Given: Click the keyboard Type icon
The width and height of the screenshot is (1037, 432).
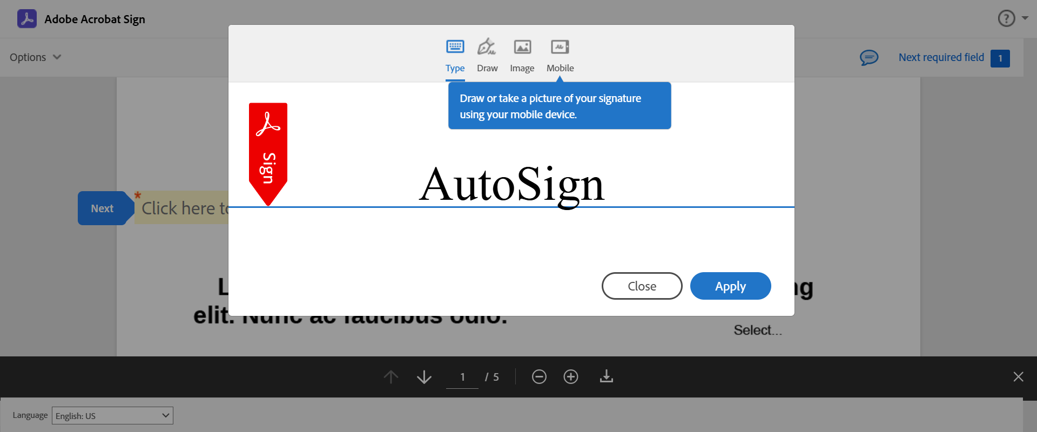Looking at the screenshot, I should pos(455,47).
